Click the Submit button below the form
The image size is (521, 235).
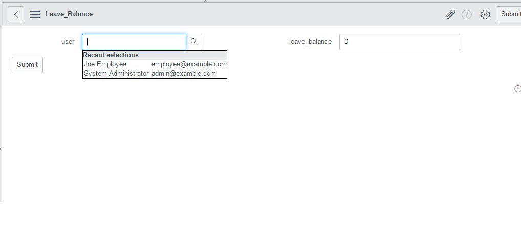pyautogui.click(x=27, y=65)
